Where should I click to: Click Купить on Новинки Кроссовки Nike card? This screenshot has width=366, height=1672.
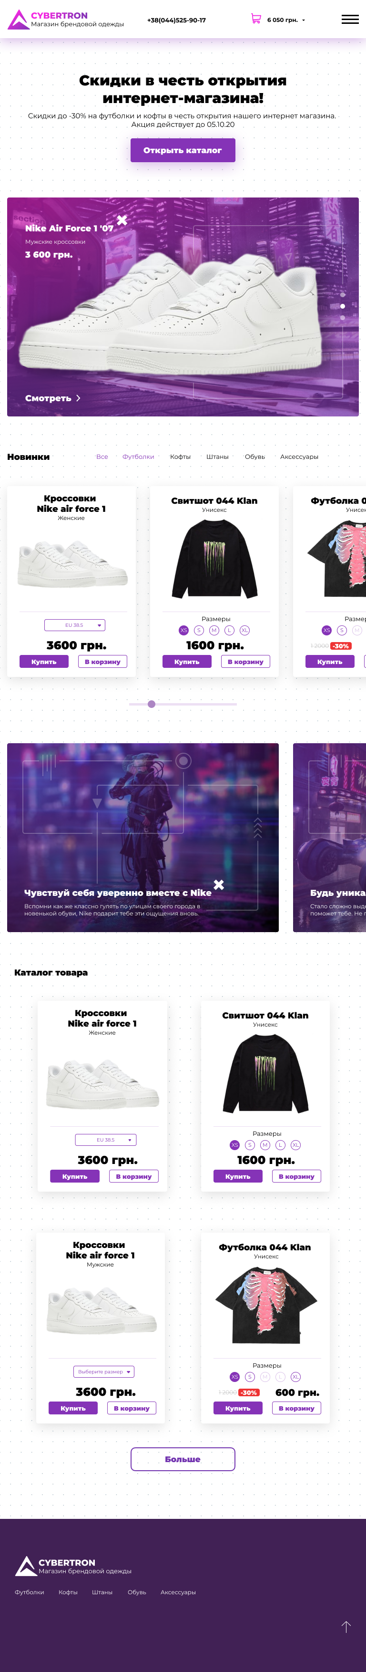coord(44,661)
